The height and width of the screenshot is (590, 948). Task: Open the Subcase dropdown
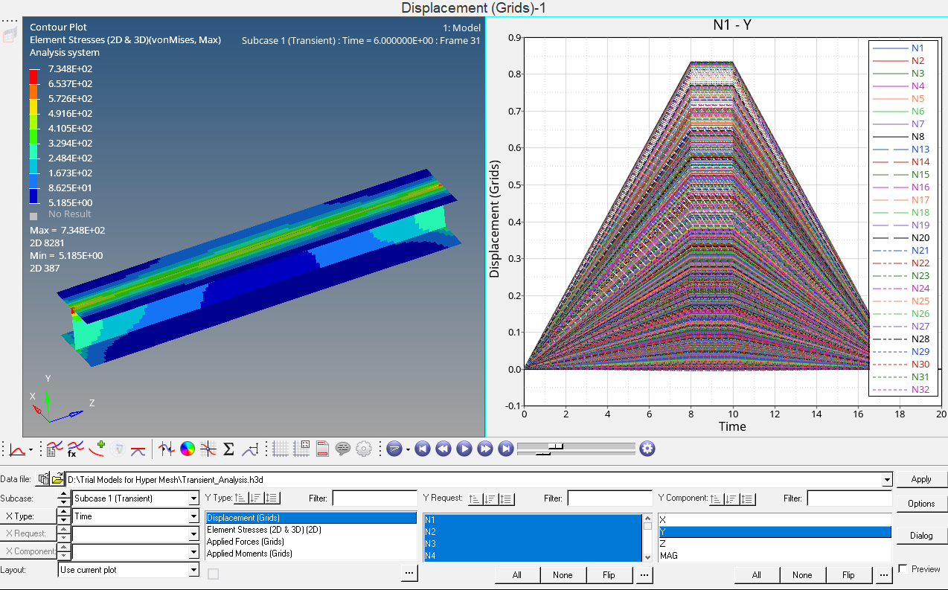pyautogui.click(x=193, y=498)
